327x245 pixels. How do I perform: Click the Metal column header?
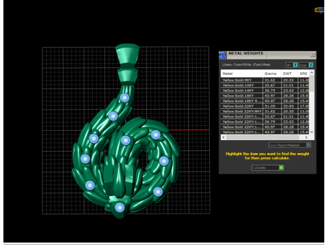click(242, 73)
